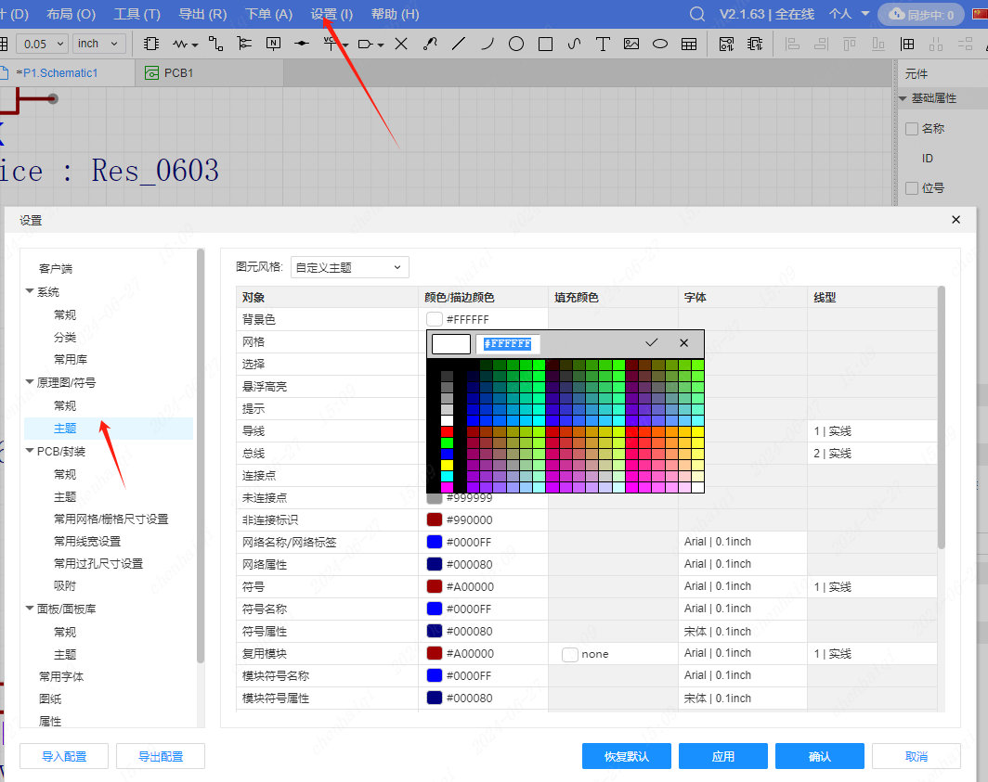Open the inch unit dropdown
Viewport: 988px width, 782px height.
[x=100, y=44]
